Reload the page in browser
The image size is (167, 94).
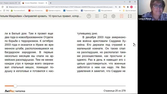3,7
